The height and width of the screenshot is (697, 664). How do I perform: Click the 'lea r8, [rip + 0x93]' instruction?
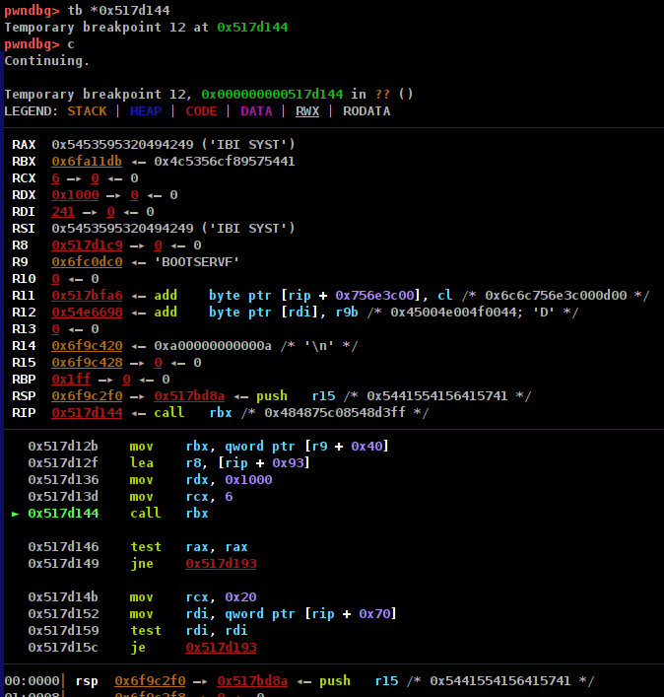tap(220, 463)
